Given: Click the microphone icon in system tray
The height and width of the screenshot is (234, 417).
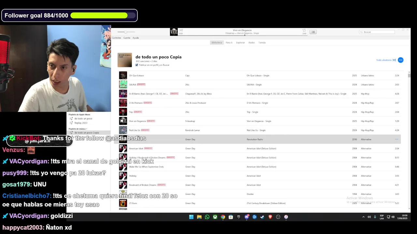Looking at the screenshot, I should 375,217.
